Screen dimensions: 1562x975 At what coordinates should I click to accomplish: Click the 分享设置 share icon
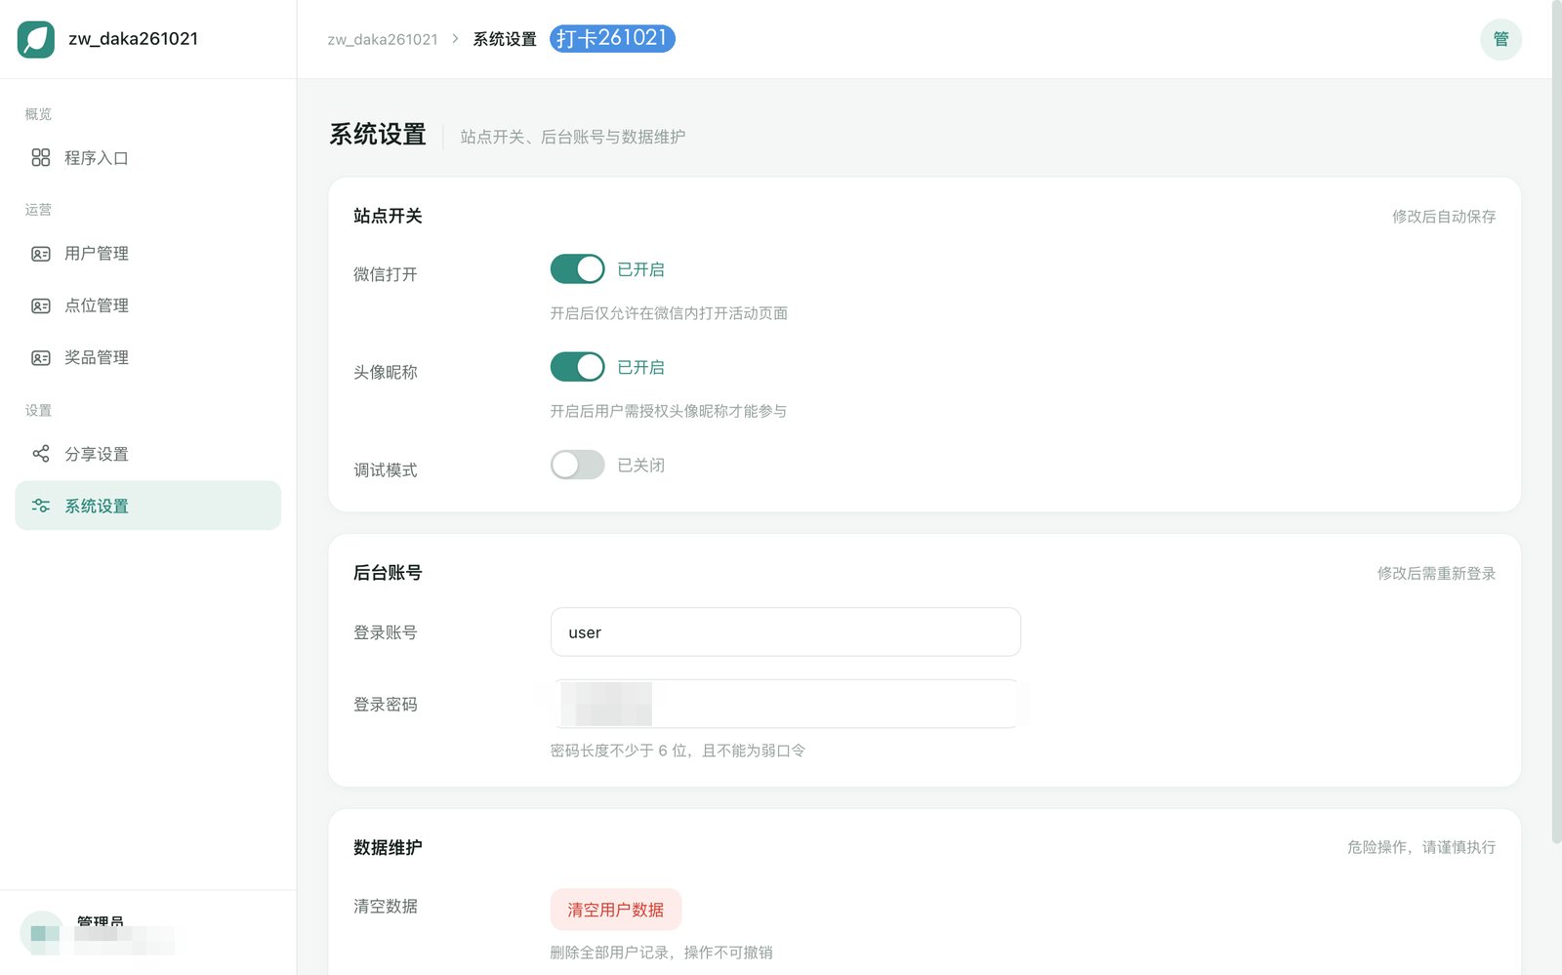click(41, 454)
